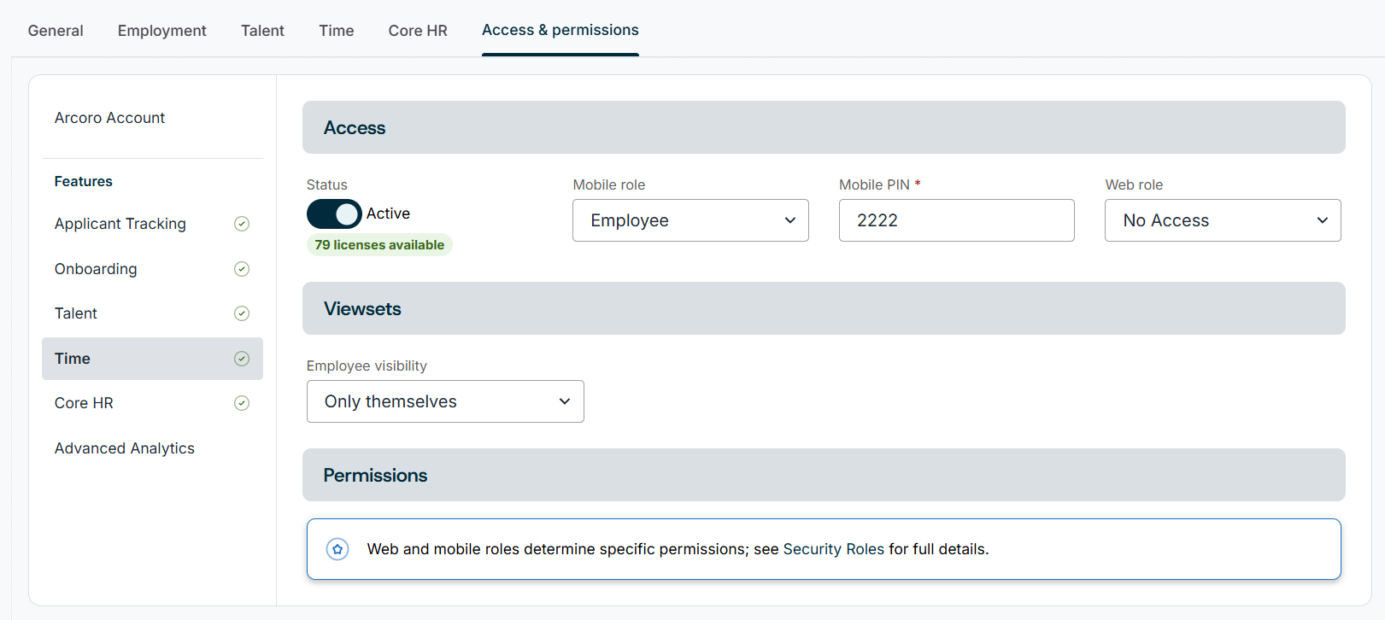Click the 79 licenses available badge
The height and width of the screenshot is (620, 1385).
(x=379, y=245)
